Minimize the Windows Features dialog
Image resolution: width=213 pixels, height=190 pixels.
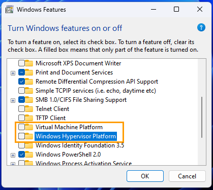coord(154,9)
